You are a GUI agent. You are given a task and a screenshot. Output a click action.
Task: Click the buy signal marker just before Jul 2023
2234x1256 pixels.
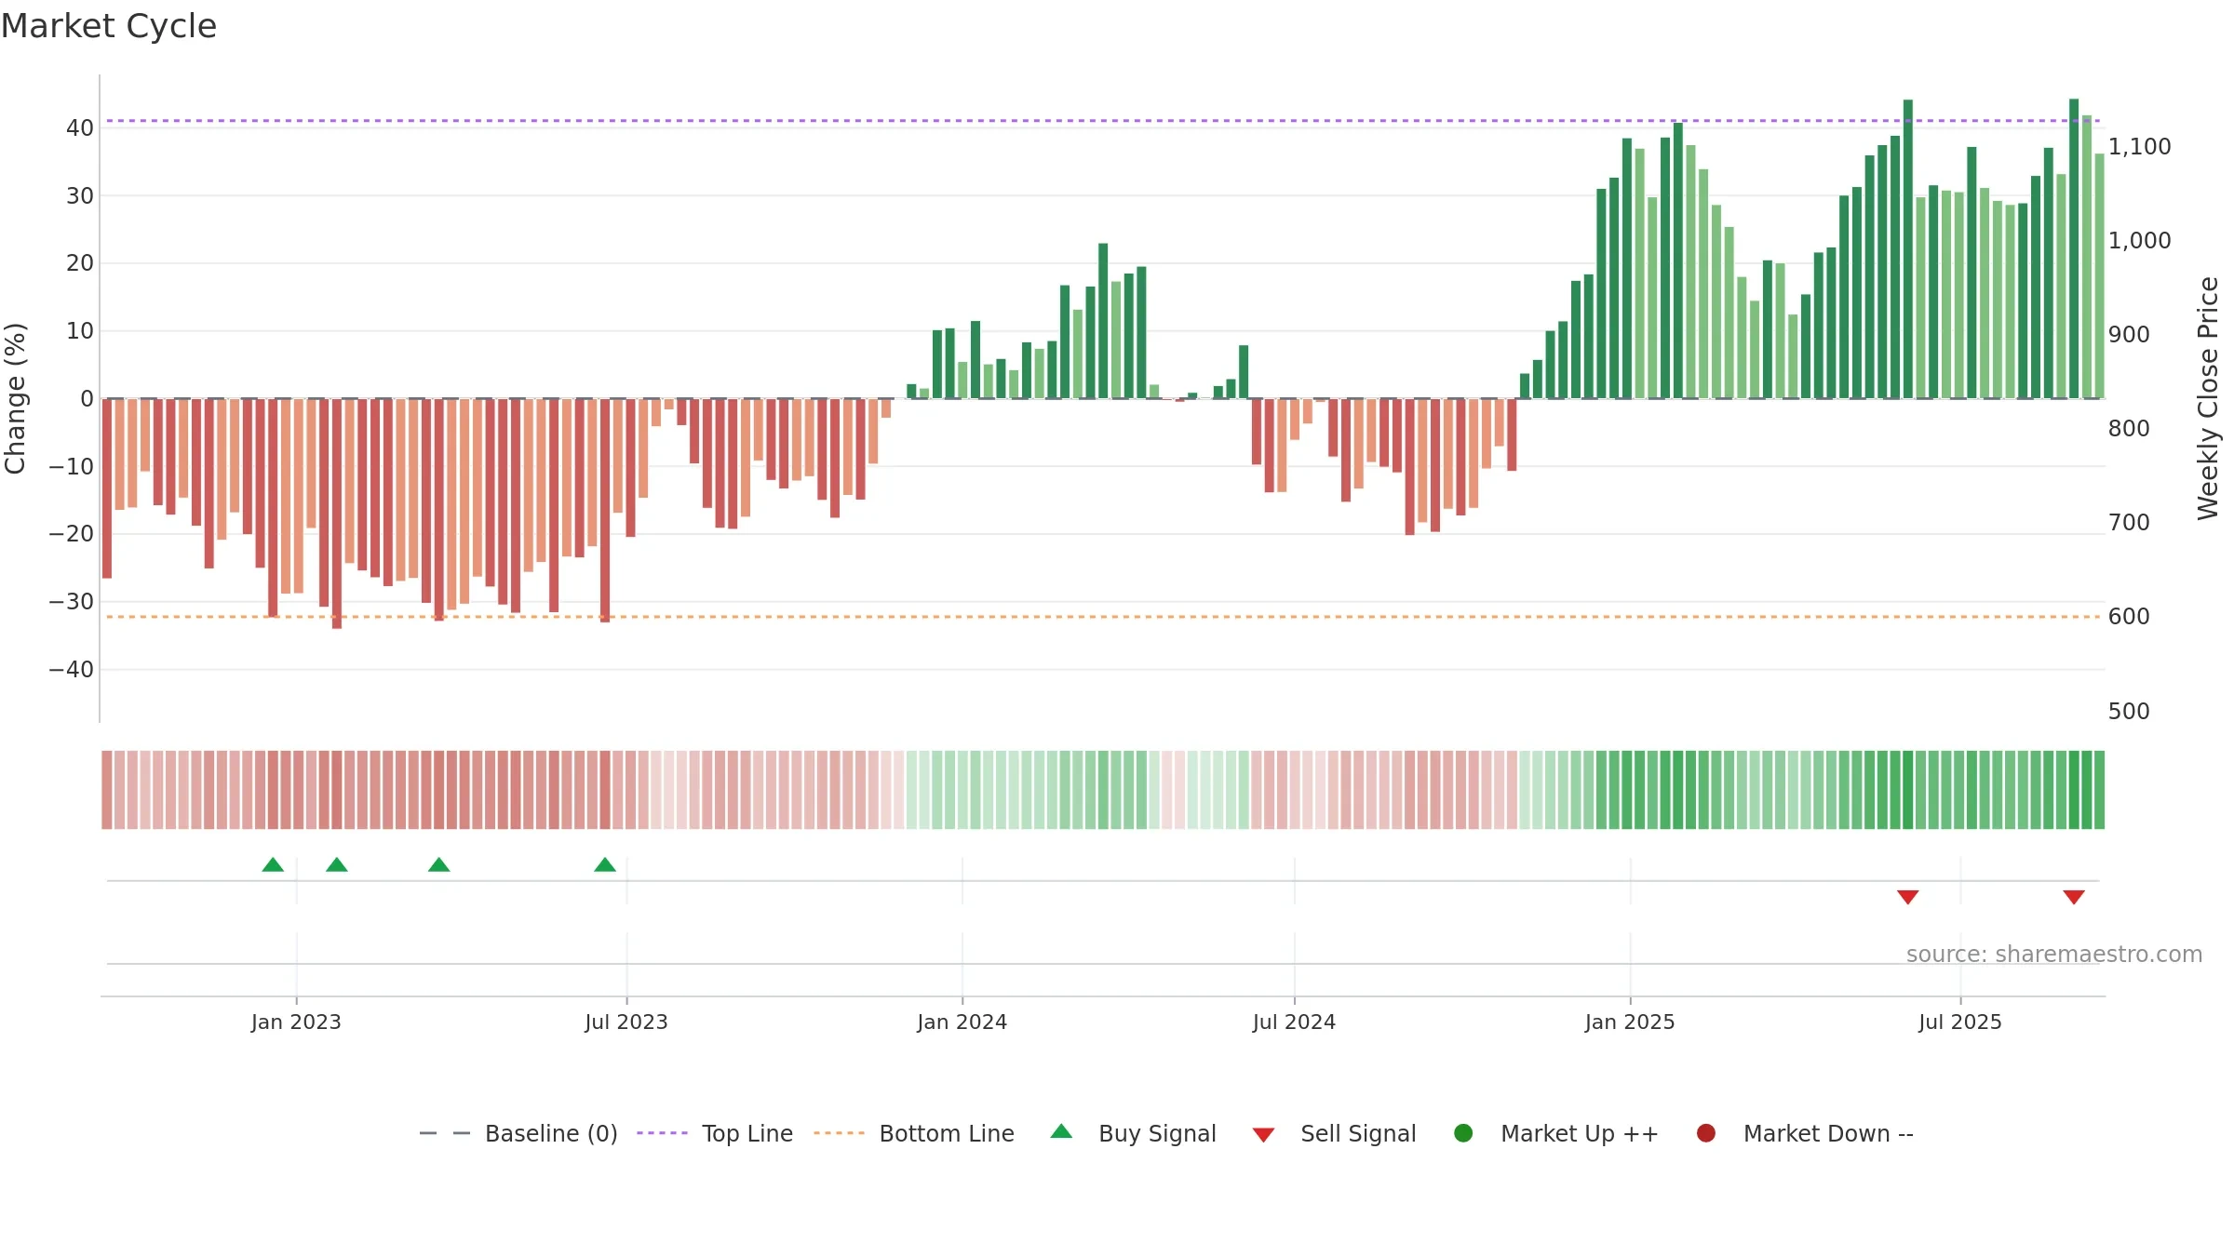coord(605,864)
